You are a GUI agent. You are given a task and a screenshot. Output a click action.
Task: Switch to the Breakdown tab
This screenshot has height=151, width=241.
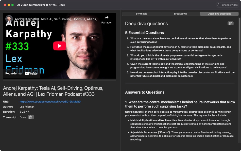point(180,14)
